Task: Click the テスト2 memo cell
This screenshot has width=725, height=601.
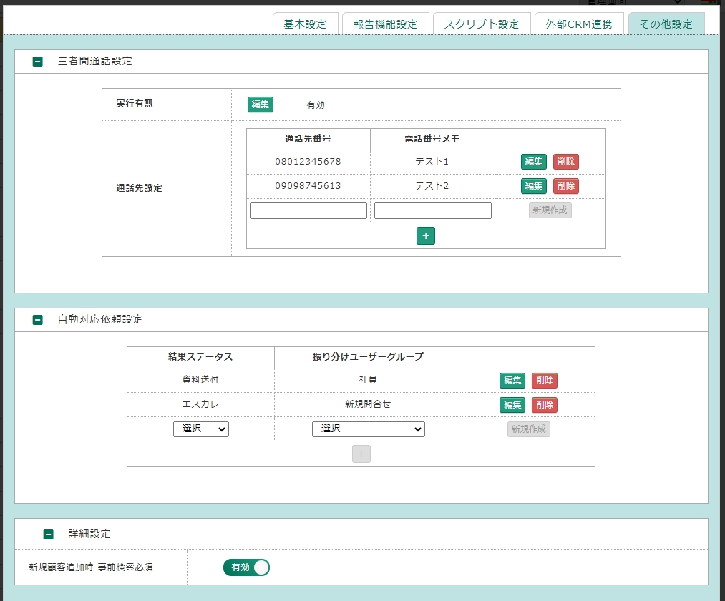Action: coord(432,186)
